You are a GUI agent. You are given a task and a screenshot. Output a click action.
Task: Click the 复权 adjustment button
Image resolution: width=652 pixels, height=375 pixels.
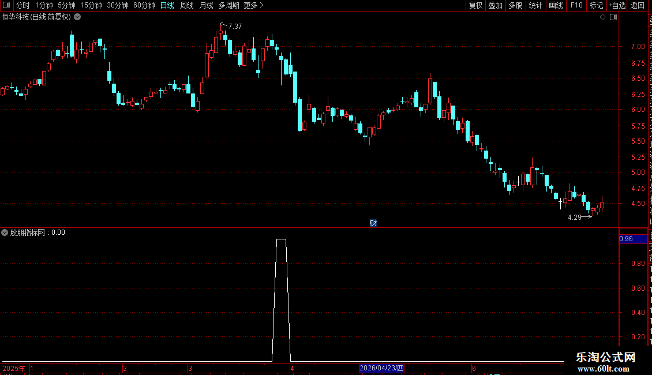(x=475, y=5)
